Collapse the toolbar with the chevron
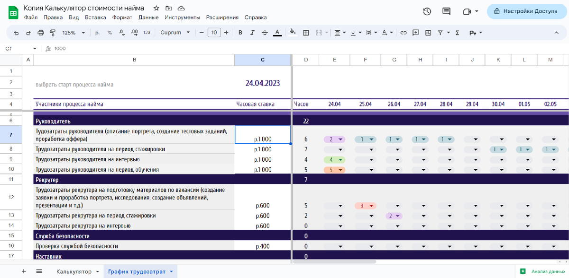569x278 pixels. click(x=557, y=33)
